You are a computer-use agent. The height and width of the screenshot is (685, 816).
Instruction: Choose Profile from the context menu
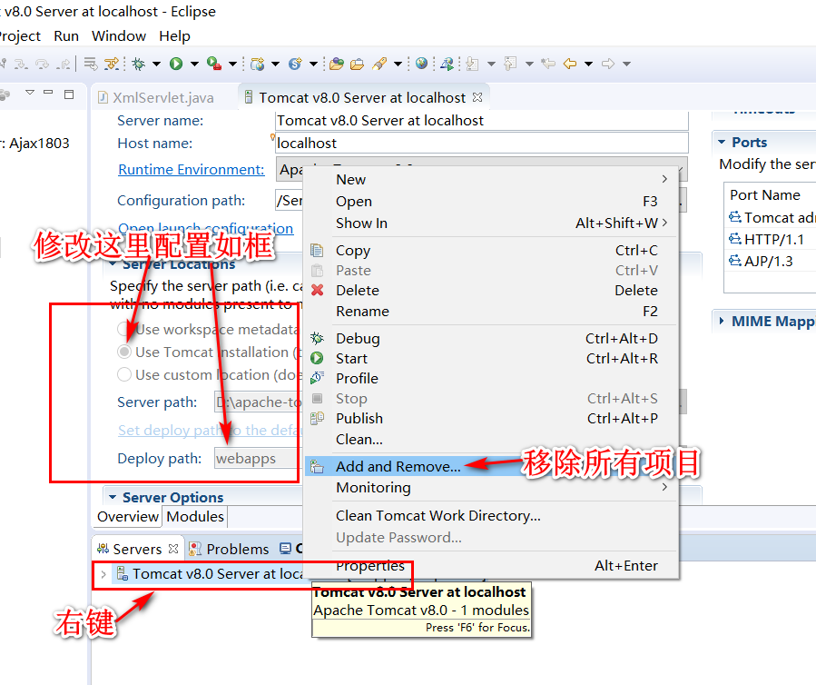point(491,378)
